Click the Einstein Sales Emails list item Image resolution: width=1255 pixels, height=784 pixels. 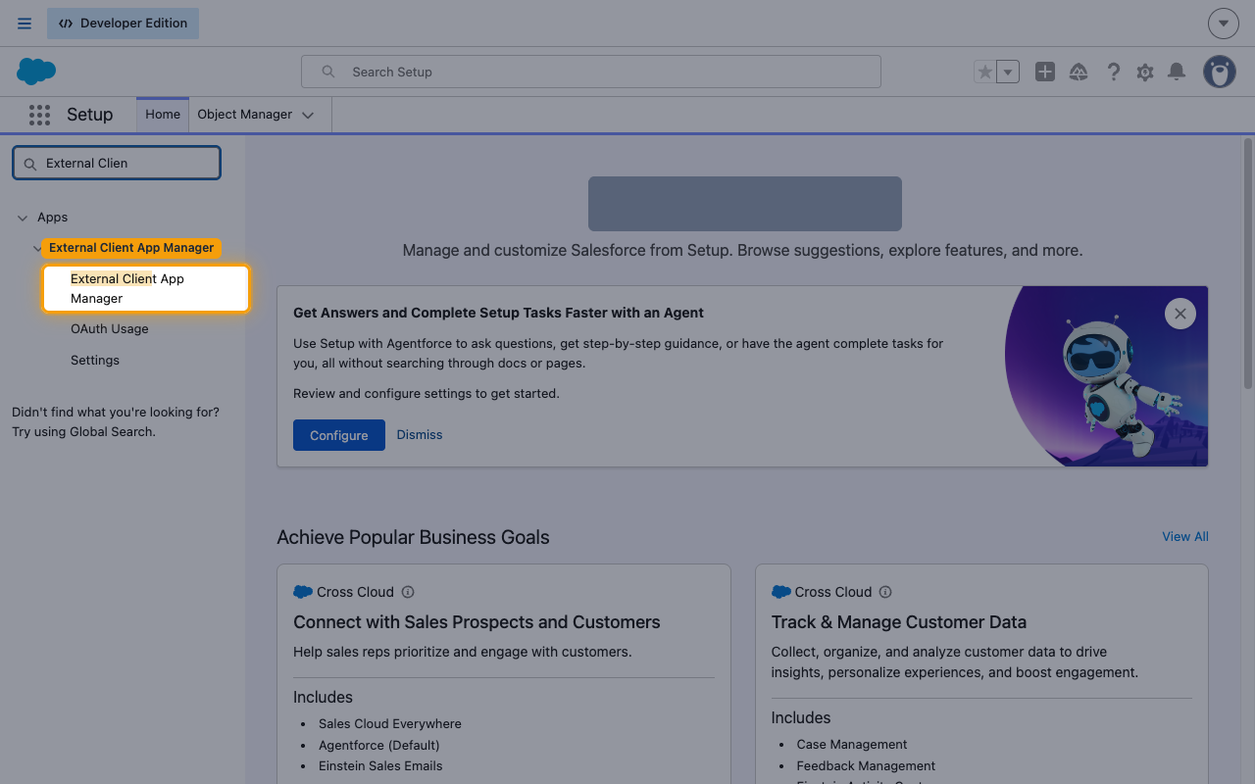(380, 766)
